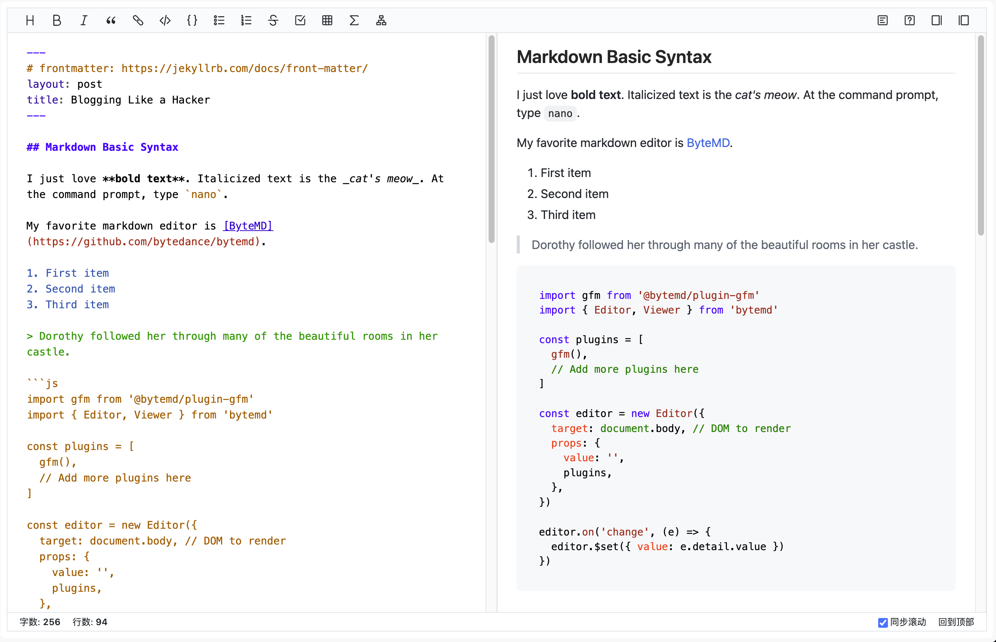This screenshot has width=996, height=642.
Task: Click '// Add more plugins here' in preview
Action: point(625,369)
